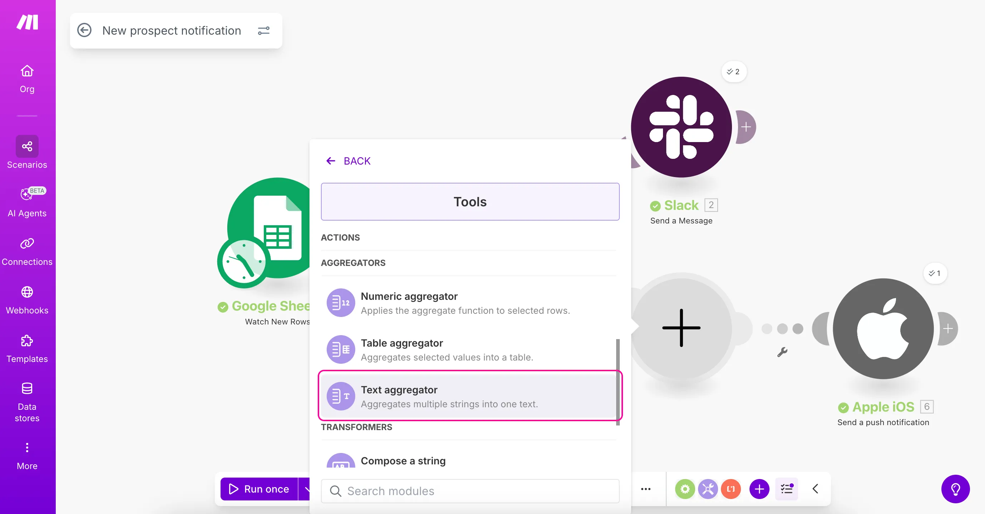Go to Scenarios in the sidebar
The height and width of the screenshot is (514, 985).
click(x=27, y=152)
